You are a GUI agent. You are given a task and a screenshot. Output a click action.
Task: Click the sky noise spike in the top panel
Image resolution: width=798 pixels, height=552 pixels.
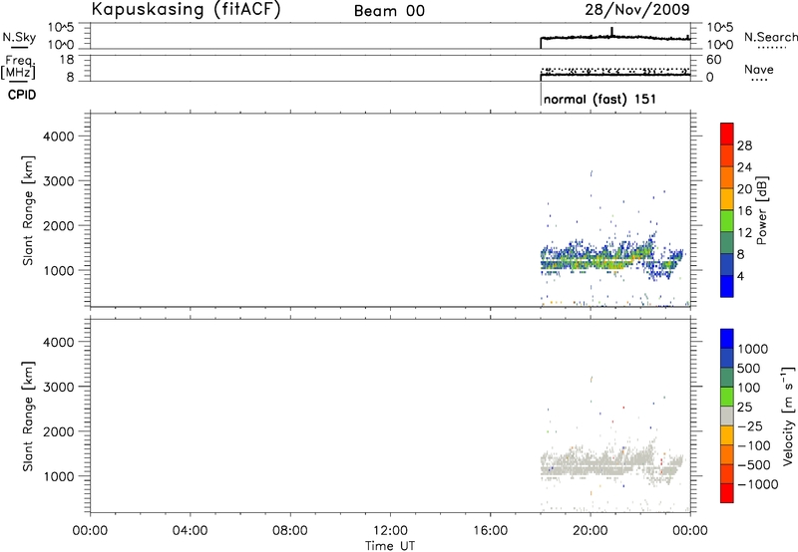(611, 32)
